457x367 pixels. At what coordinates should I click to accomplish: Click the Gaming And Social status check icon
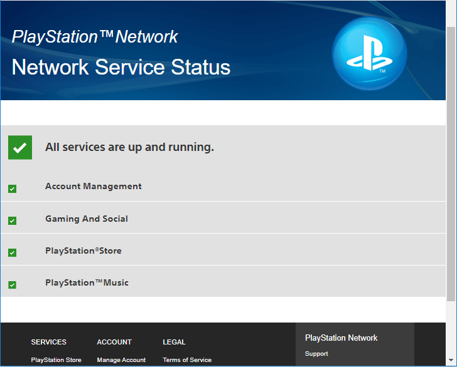[13, 220]
